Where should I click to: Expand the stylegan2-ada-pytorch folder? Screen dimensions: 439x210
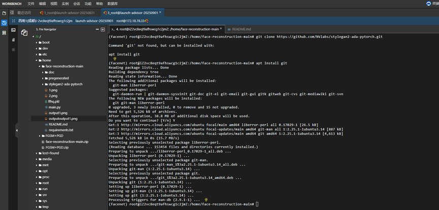tap(43, 84)
